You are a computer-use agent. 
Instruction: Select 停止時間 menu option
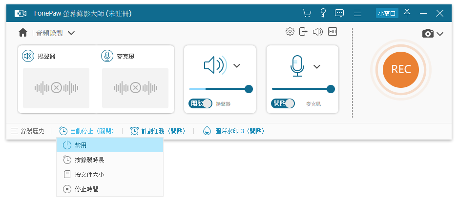tap(110, 189)
